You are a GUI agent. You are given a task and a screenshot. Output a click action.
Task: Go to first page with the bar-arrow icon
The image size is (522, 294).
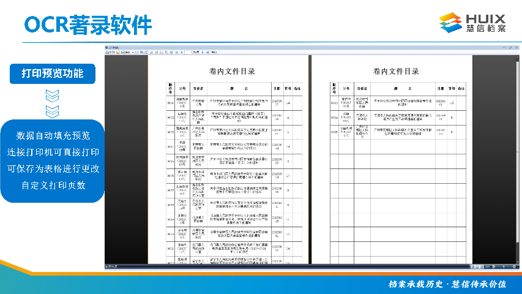176,52
